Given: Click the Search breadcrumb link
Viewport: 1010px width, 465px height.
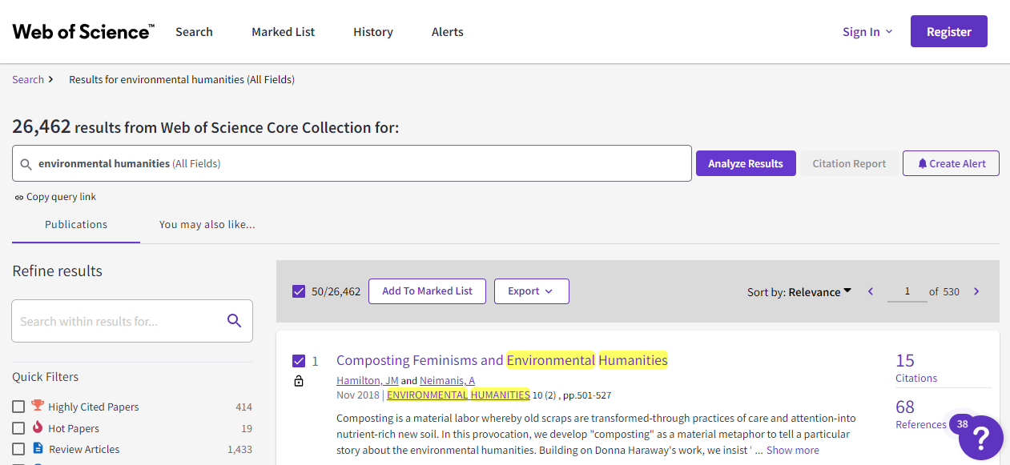Looking at the screenshot, I should point(28,79).
